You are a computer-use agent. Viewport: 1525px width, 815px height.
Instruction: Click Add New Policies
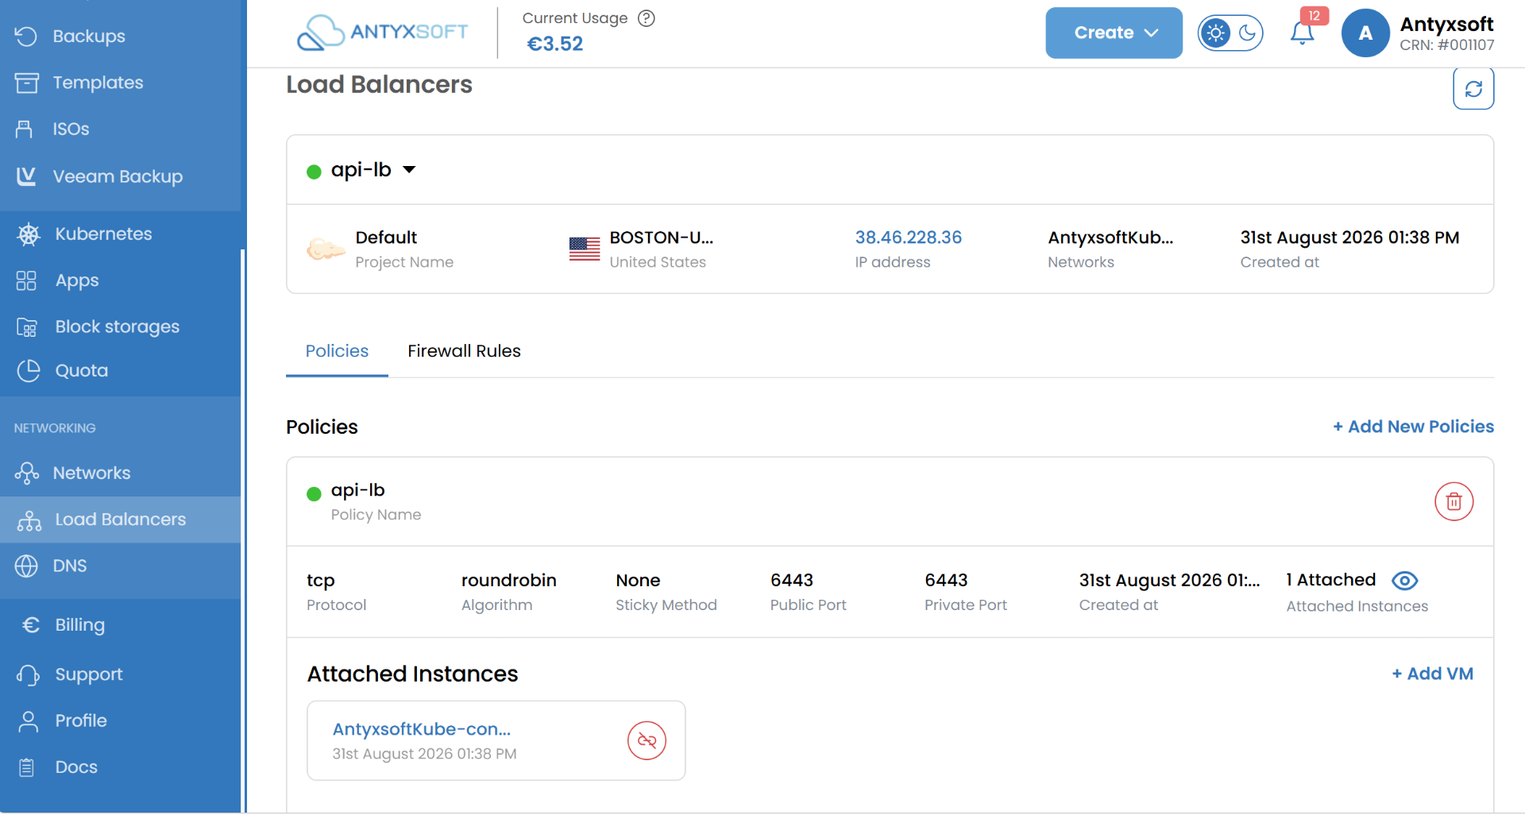point(1413,427)
